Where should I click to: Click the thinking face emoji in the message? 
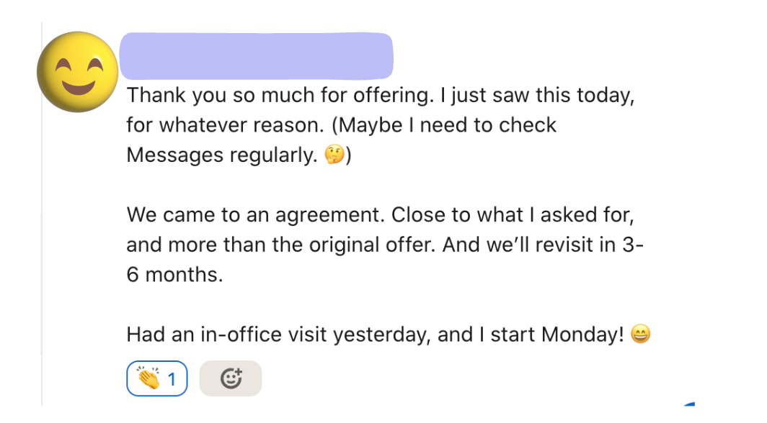pyautogui.click(x=334, y=155)
